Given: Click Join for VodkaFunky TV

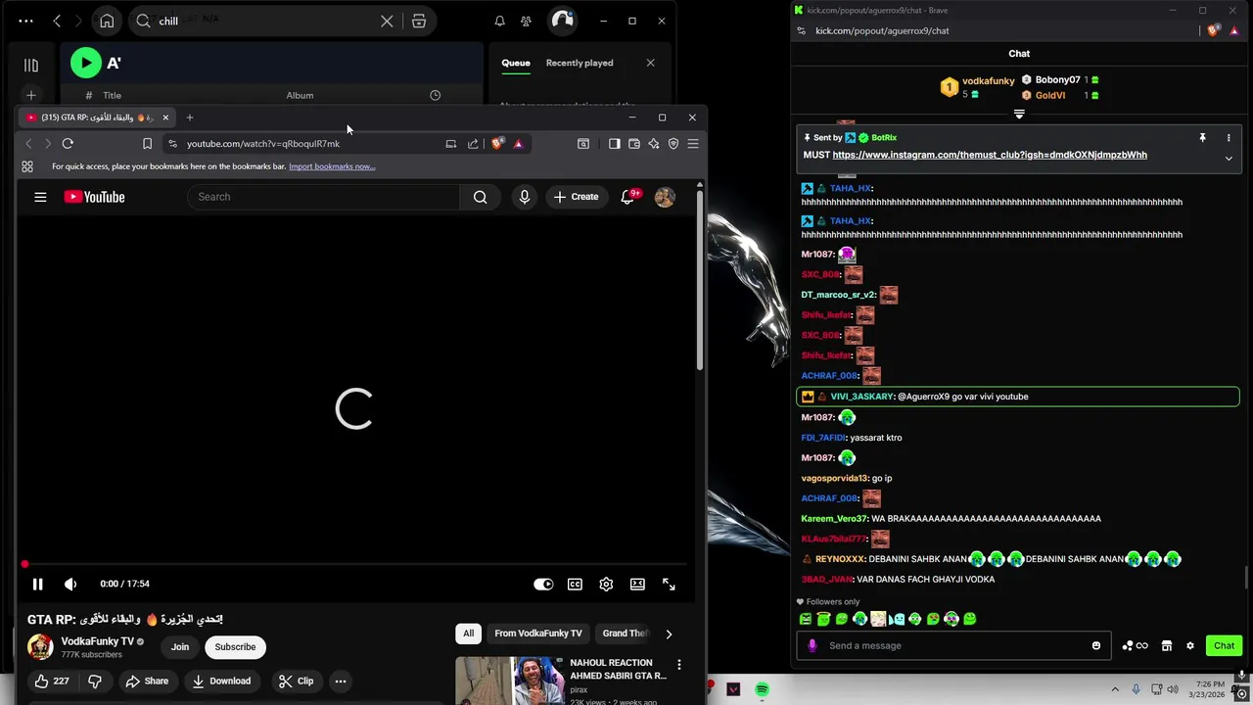Looking at the screenshot, I should pos(180,646).
